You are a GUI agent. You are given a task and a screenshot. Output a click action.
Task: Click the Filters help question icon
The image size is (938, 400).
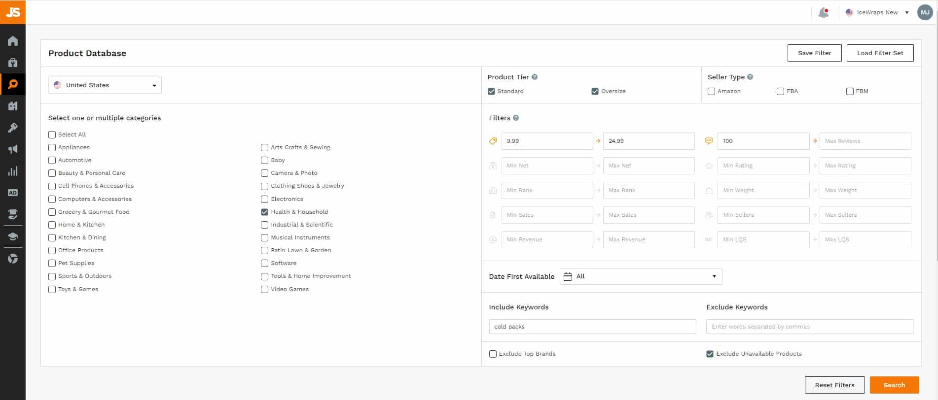tap(516, 118)
